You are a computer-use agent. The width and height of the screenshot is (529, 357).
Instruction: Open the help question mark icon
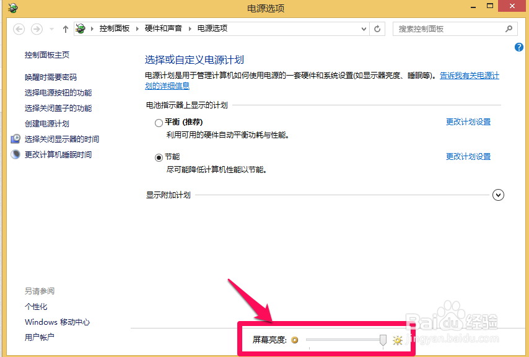coord(518,46)
